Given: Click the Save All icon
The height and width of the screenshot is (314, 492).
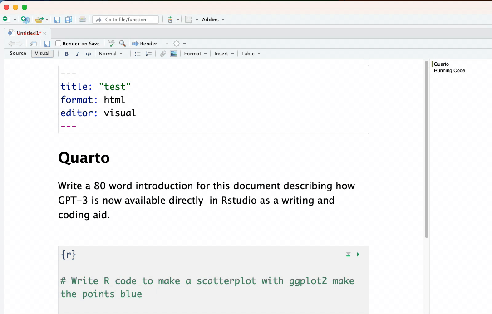Looking at the screenshot, I should click(69, 20).
